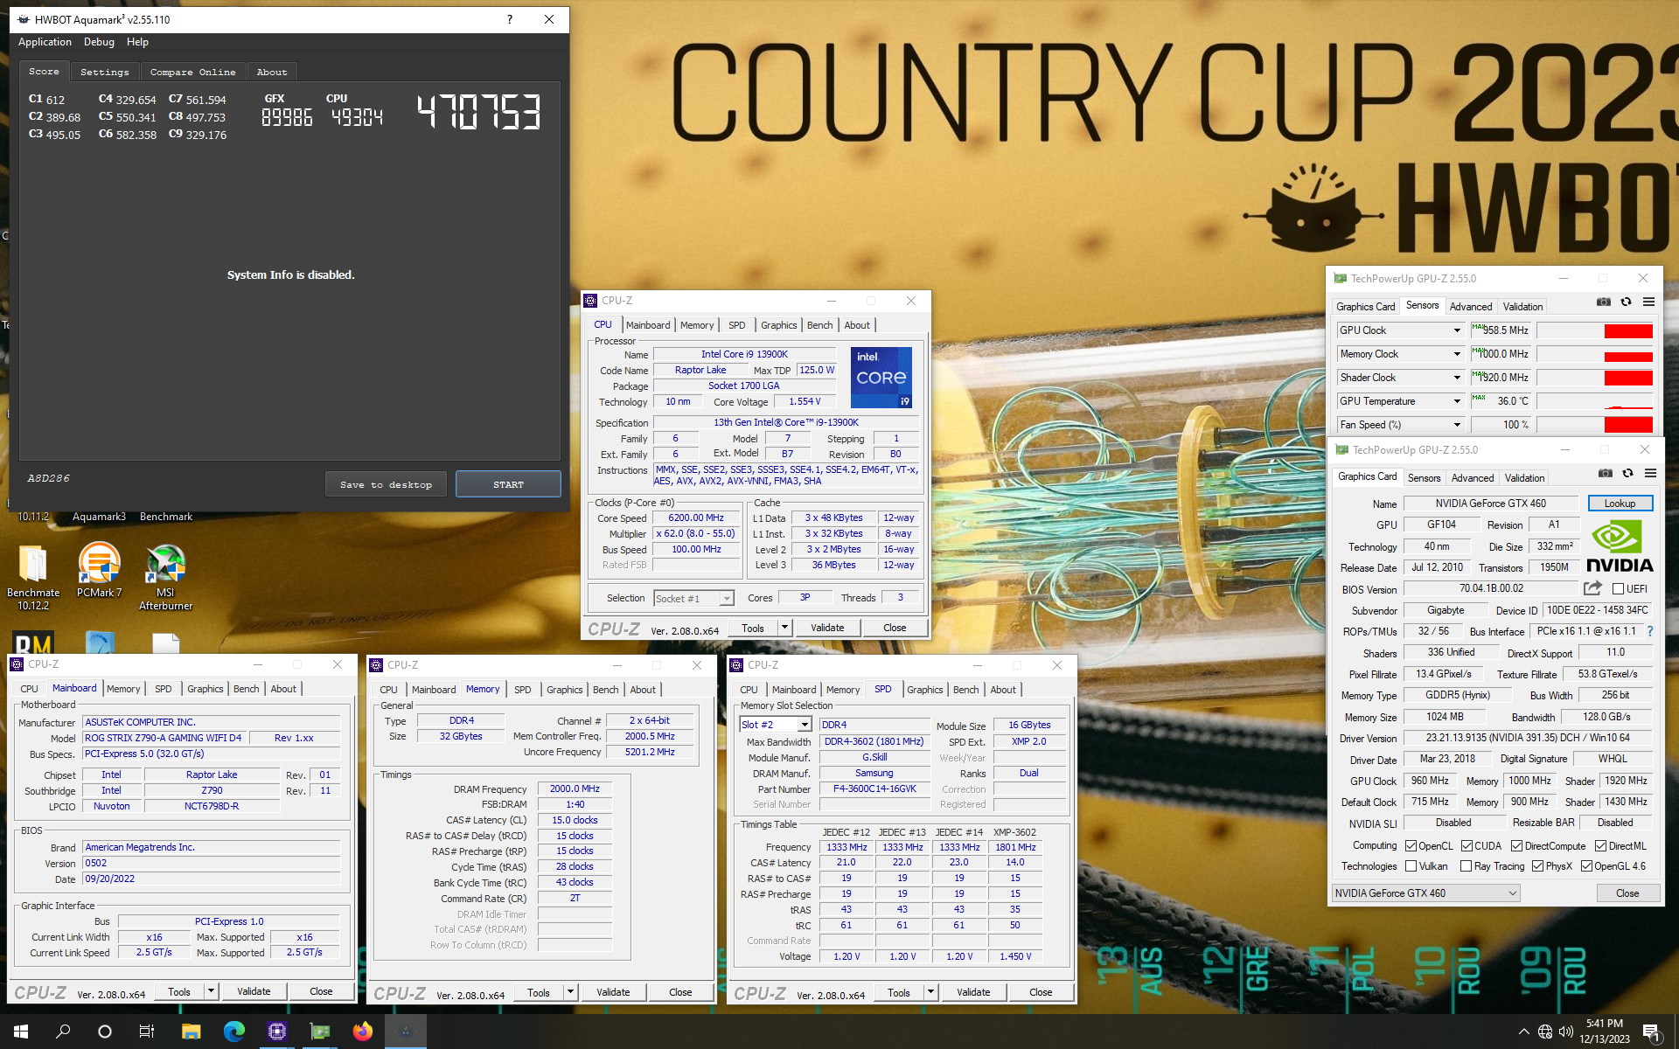Switch to Advanced tab in GPU-Z Graphics Card window
The width and height of the screenshot is (1679, 1049).
tap(1473, 478)
